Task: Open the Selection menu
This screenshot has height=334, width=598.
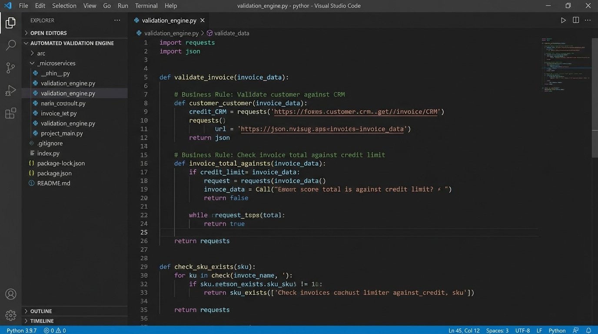Action: (64, 6)
